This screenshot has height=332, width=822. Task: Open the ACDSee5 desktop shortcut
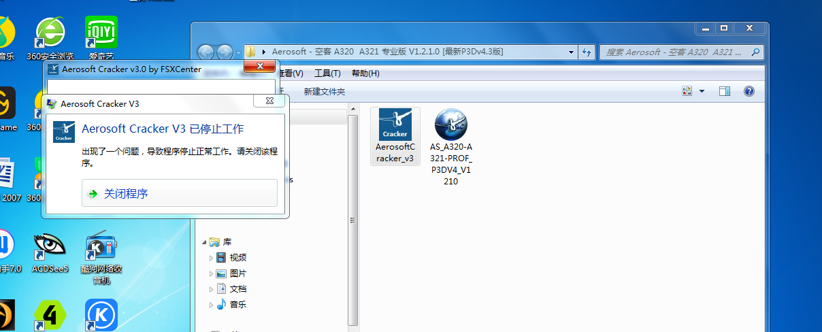(50, 252)
